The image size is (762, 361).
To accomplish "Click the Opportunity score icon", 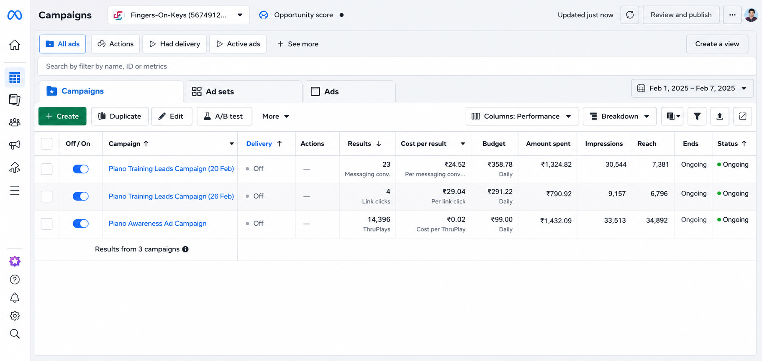I will click(264, 15).
